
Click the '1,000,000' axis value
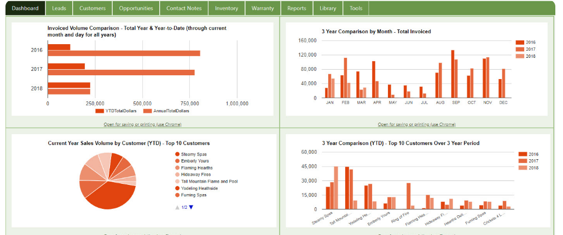coord(237,104)
